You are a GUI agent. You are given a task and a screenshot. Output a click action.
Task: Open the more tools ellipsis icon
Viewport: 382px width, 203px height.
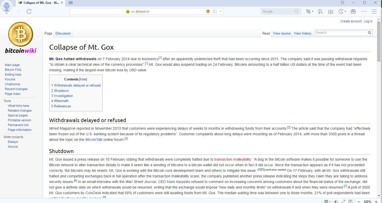pos(364,11)
